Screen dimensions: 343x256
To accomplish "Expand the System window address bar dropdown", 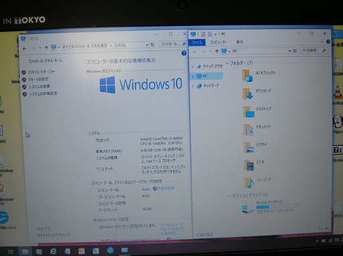I will click(x=147, y=45).
